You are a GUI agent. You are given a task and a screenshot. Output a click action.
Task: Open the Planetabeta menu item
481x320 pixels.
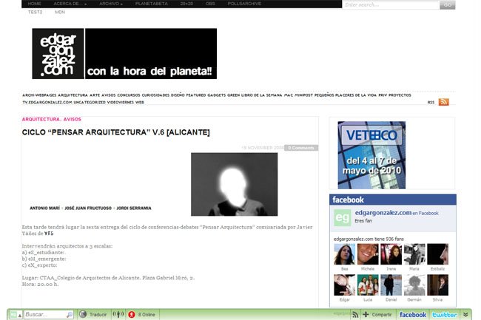(x=150, y=4)
